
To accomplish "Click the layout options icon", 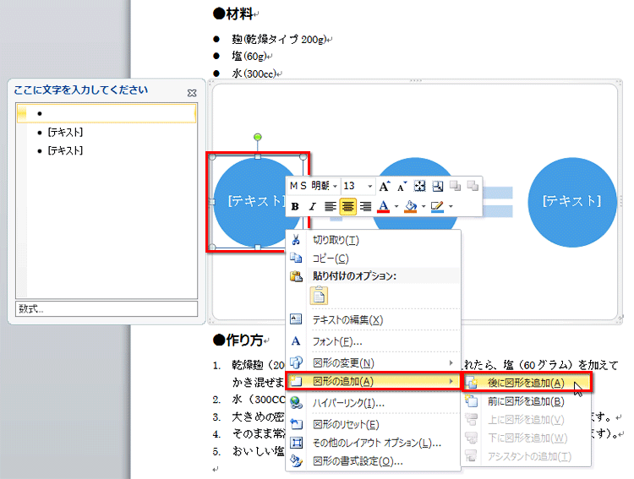I will (296, 443).
